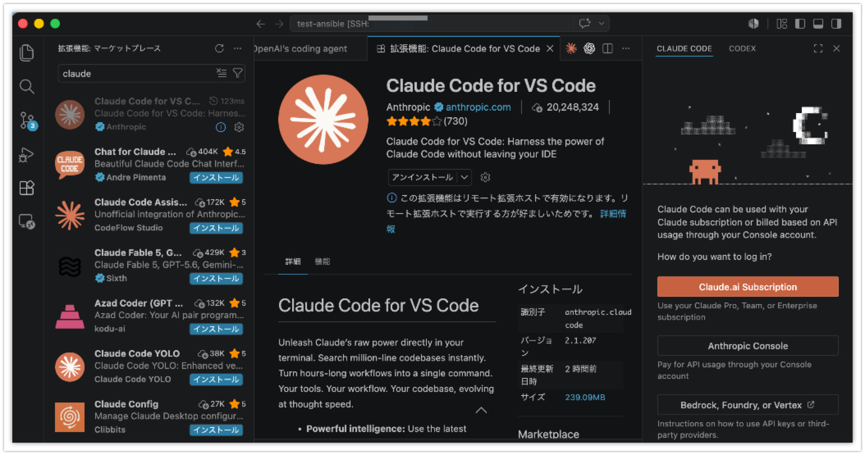
Task: Select the Claude Fable 5 list entry
Action: (x=150, y=265)
